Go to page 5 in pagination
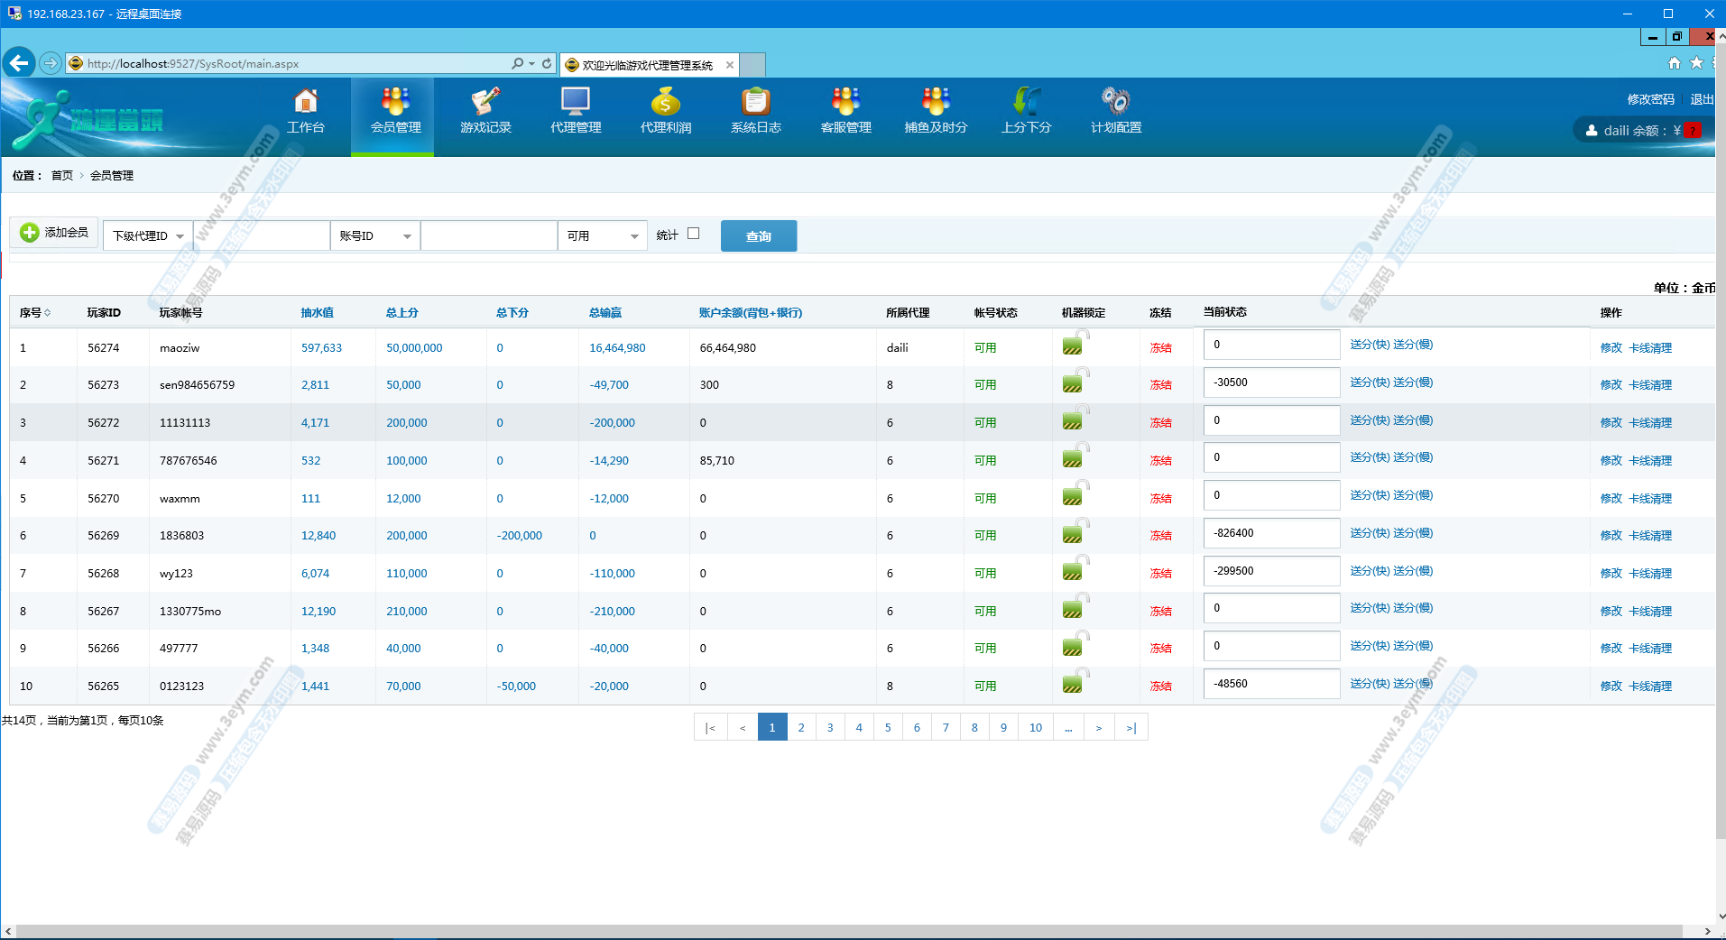The width and height of the screenshot is (1726, 940). click(888, 727)
